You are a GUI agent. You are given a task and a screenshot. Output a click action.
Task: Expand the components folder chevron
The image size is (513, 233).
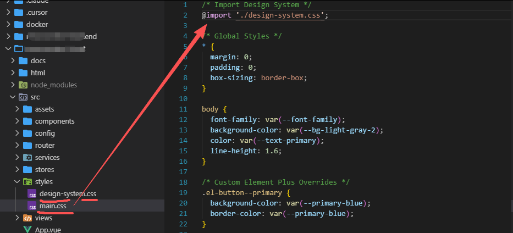click(x=17, y=121)
